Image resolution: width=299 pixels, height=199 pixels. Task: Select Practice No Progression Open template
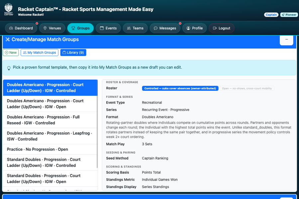point(50,149)
